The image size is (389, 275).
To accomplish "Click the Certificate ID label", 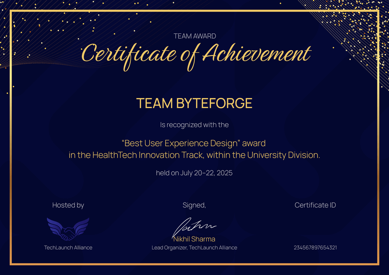I will 315,205.
